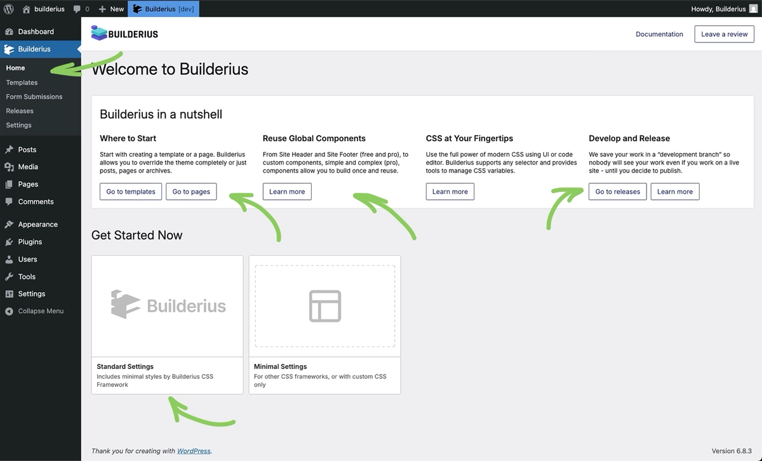This screenshot has width=762, height=461.
Task: Click the Plugins plug icon
Action: (9, 242)
